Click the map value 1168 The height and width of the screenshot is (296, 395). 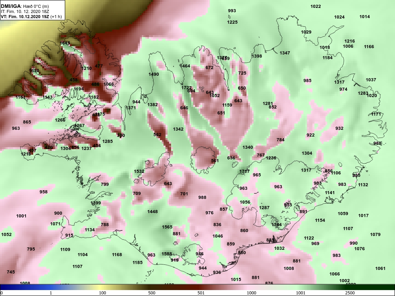(117, 255)
